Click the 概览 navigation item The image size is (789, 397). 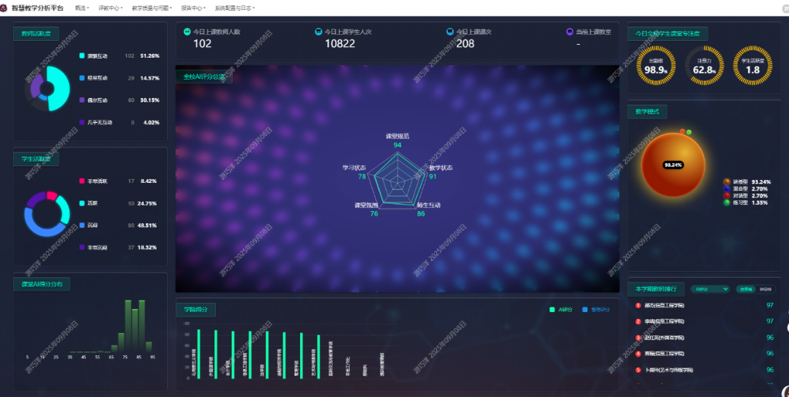[x=81, y=8]
